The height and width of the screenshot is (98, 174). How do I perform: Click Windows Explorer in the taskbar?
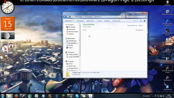[9, 96]
